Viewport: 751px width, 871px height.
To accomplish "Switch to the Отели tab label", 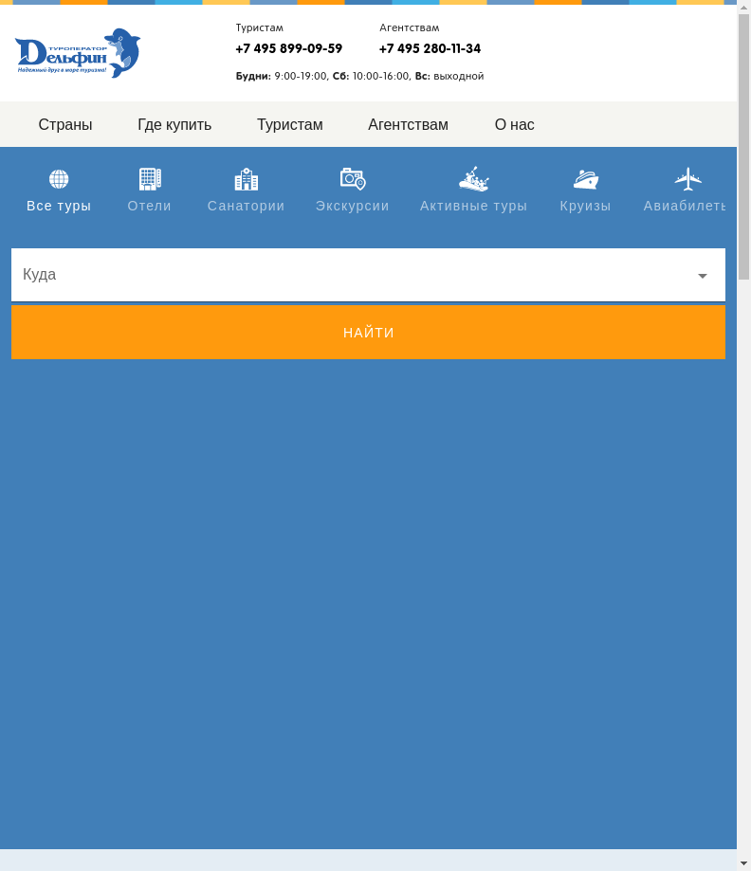I will (x=150, y=206).
